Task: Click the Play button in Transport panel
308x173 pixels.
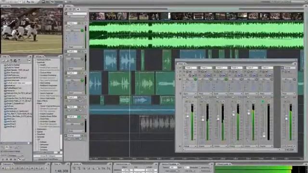Action: (8, 168)
